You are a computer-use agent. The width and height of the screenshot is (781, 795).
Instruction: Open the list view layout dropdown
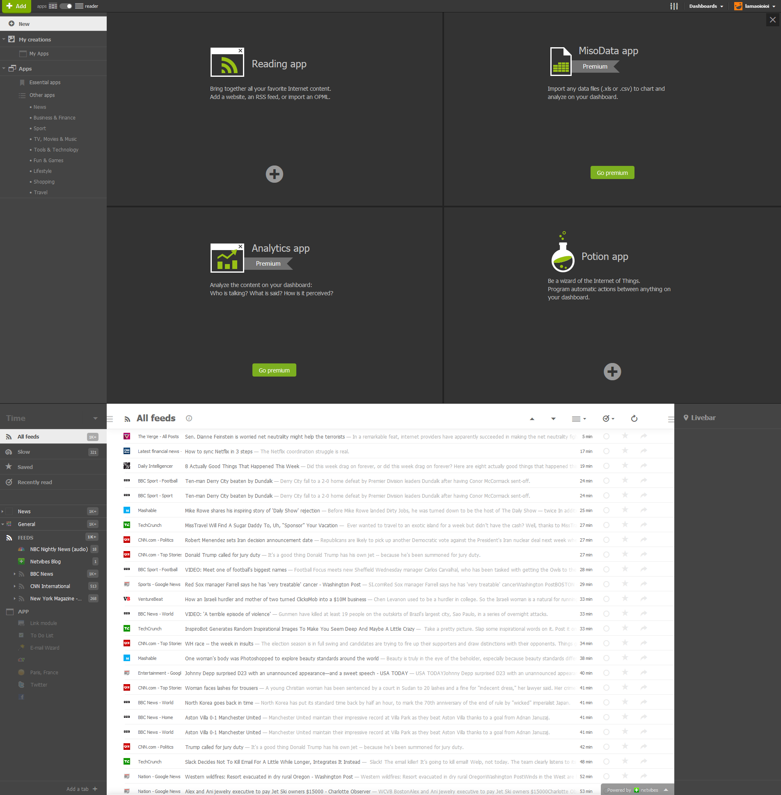(579, 419)
